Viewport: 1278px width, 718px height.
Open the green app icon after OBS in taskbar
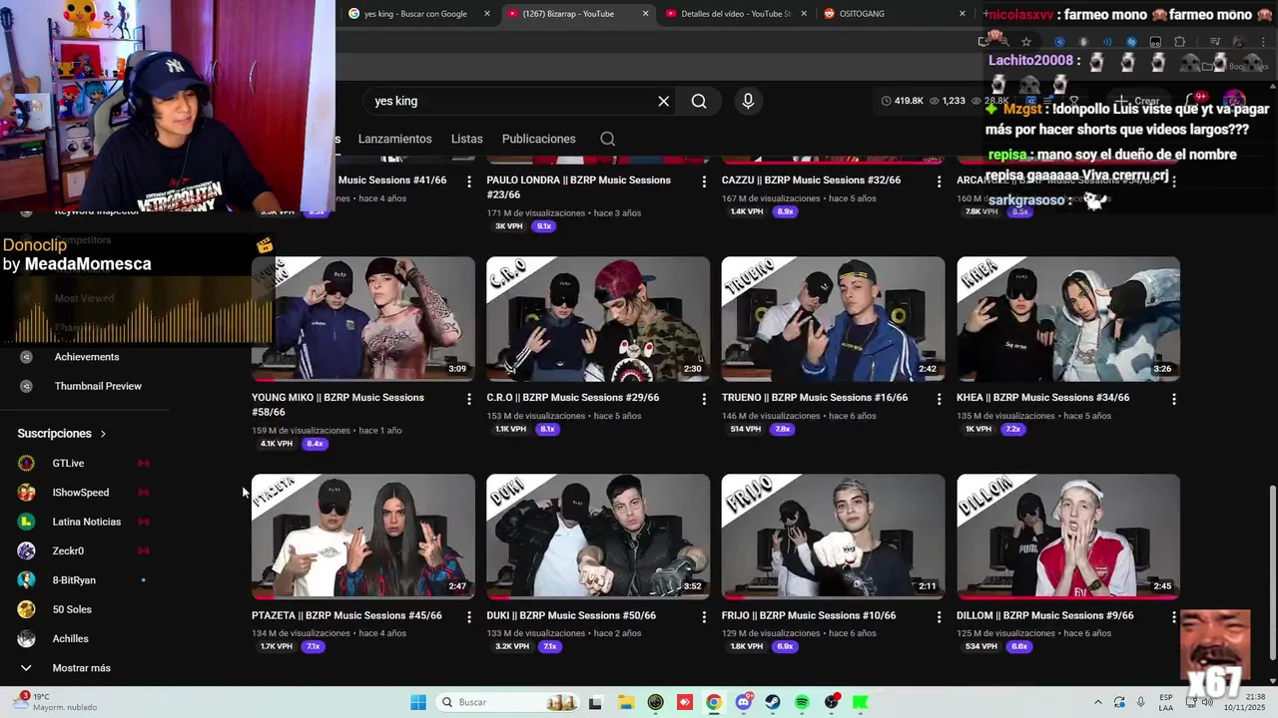click(861, 702)
